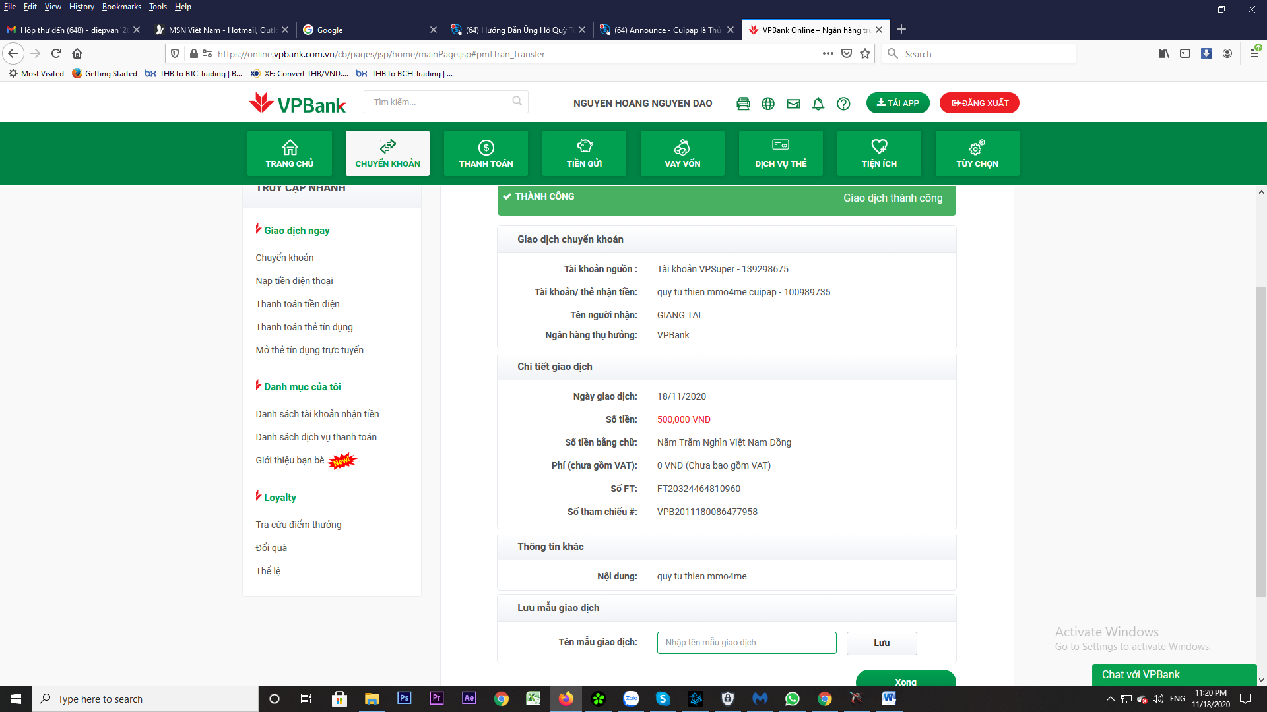The width and height of the screenshot is (1267, 712).
Task: Click the notification bell icon
Action: tap(818, 104)
